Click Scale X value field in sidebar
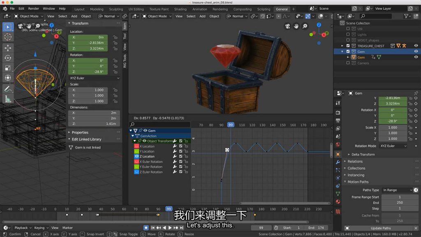This screenshot has width=421, height=237. coord(88,90)
